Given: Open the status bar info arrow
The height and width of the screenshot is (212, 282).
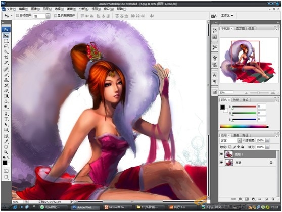Looking at the screenshot, I should pos(72,202).
